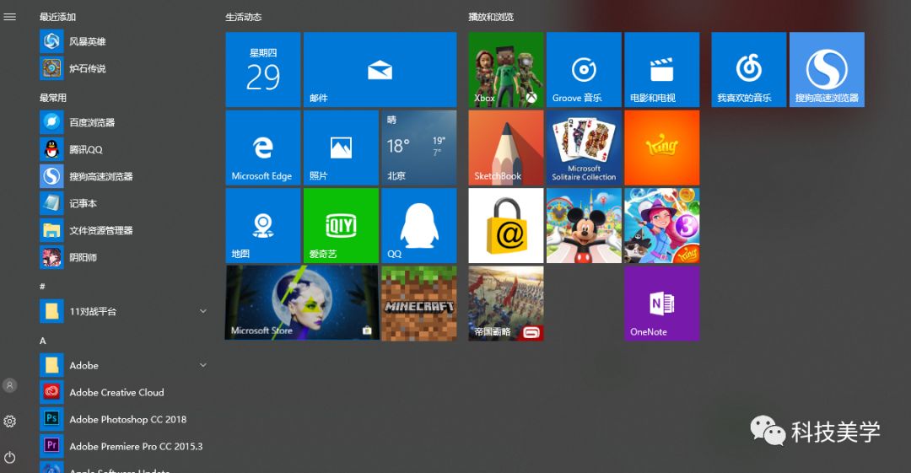911x473 pixels.
Task: Open the Microsoft Store tile
Action: pyautogui.click(x=302, y=303)
